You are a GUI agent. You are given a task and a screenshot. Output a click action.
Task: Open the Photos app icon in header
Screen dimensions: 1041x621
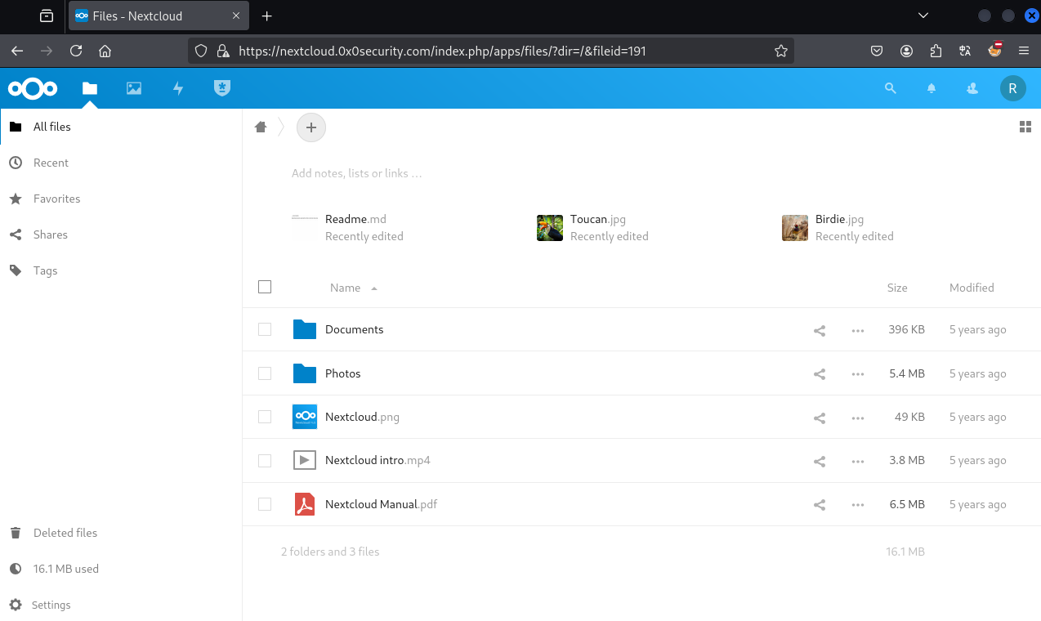point(134,88)
